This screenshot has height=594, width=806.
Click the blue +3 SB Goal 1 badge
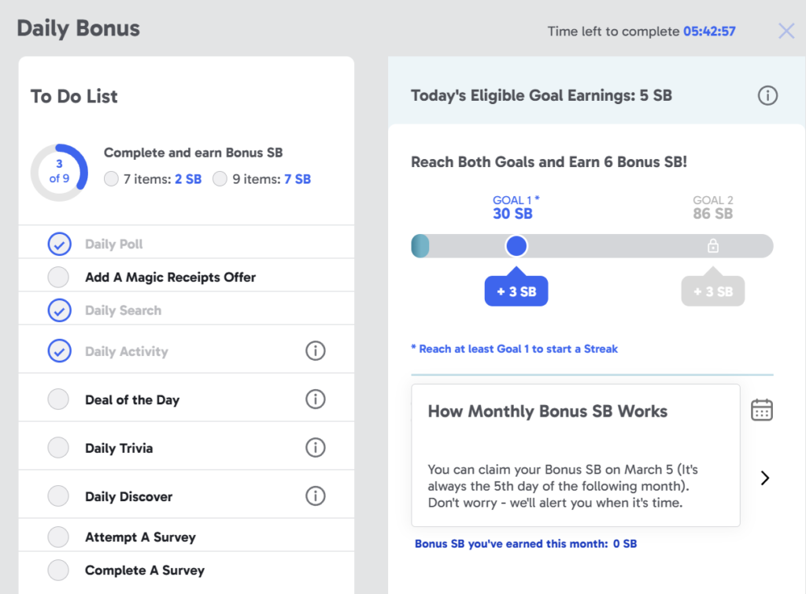[x=516, y=291]
